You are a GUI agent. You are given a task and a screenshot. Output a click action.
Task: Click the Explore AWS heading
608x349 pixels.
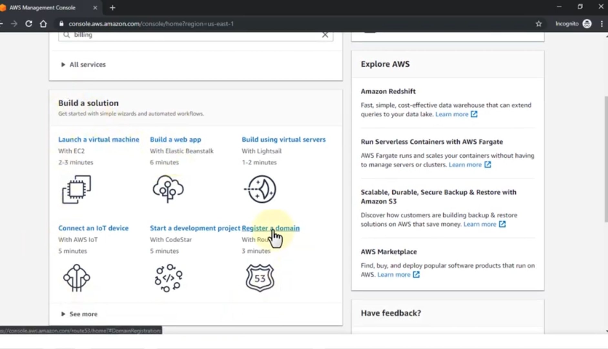(385, 64)
